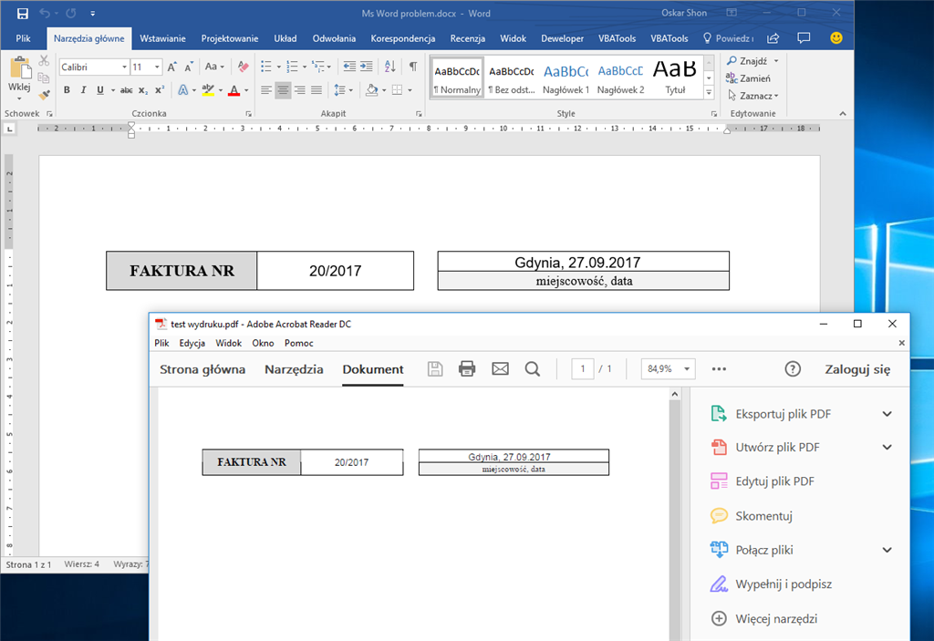Open the comments icon in Word
This screenshot has width=934, height=641.
pyautogui.click(x=804, y=38)
